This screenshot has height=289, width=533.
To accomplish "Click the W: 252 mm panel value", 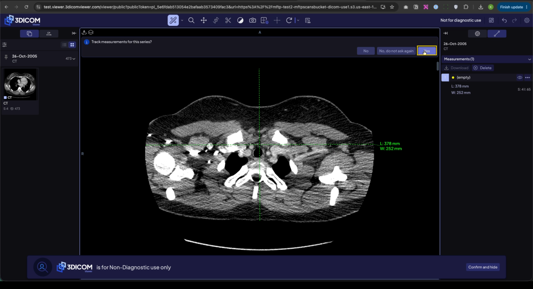I will coord(461,93).
